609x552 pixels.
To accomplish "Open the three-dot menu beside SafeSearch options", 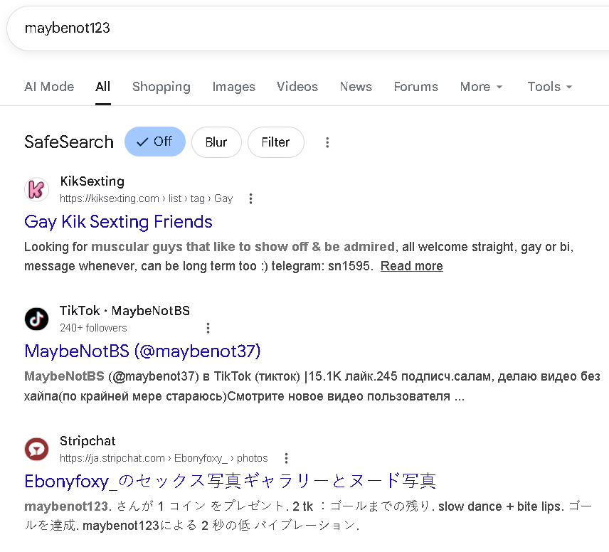I will click(x=327, y=142).
